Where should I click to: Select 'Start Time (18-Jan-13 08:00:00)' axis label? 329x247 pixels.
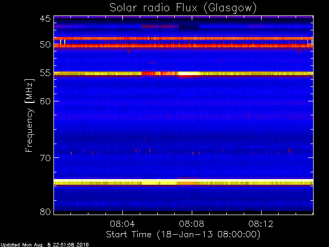coord(183,235)
